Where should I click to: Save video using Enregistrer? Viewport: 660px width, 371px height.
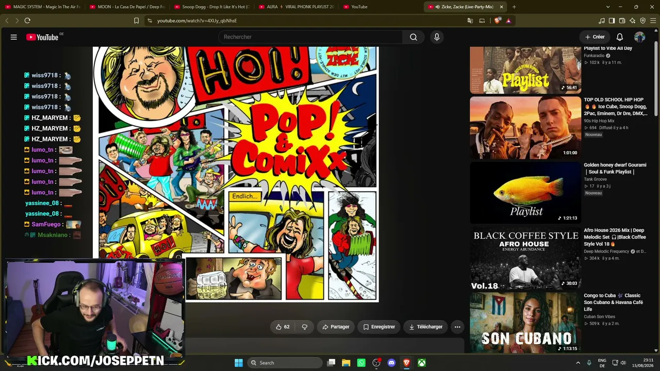pyautogui.click(x=379, y=327)
